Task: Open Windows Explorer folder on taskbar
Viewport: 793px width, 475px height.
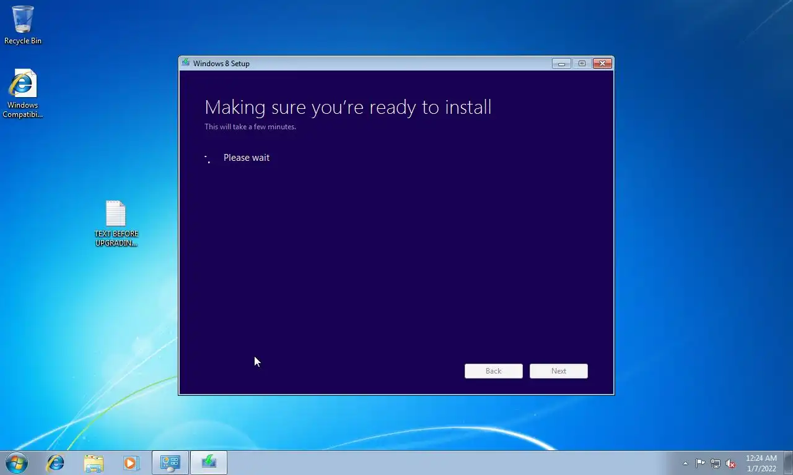Action: (x=94, y=463)
